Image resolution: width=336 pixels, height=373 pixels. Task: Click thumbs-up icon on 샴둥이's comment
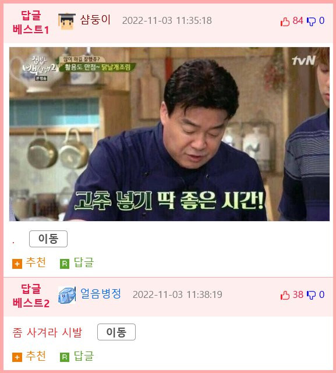[285, 22]
